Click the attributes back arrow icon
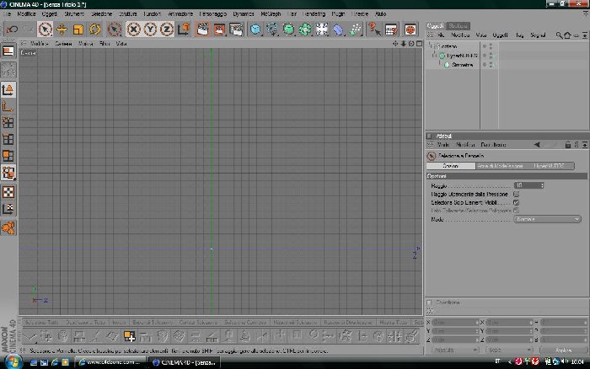Viewport: 590px width, 369px height. 537,145
